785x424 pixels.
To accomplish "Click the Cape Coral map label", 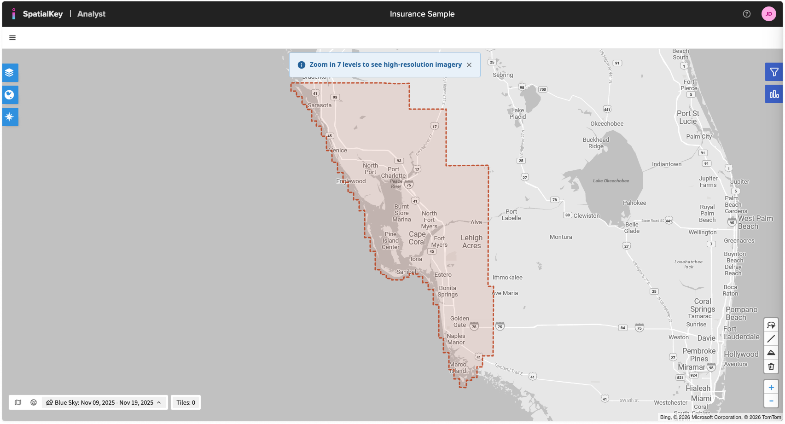I will tap(417, 238).
